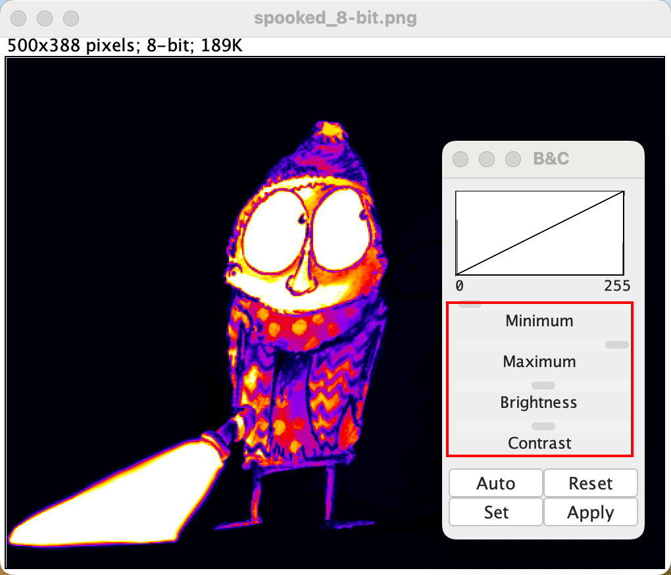Click the Set button in B&C
671x575 pixels.
click(496, 512)
